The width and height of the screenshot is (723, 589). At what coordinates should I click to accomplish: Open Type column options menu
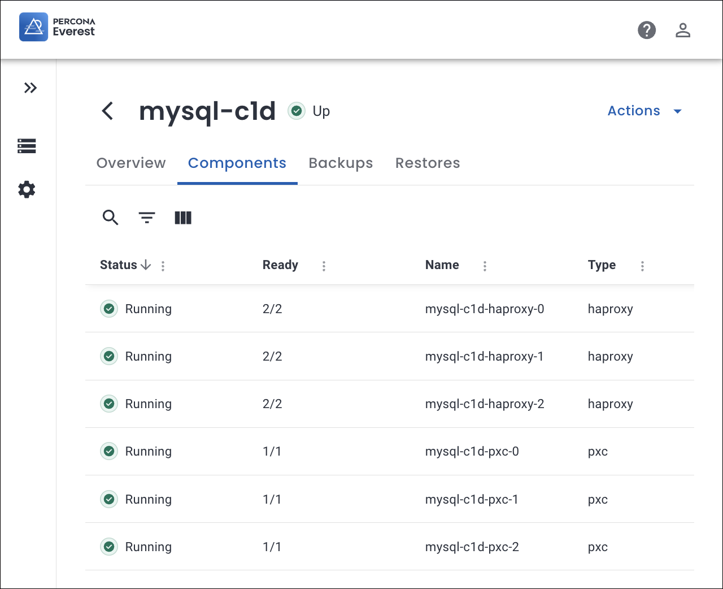(642, 266)
